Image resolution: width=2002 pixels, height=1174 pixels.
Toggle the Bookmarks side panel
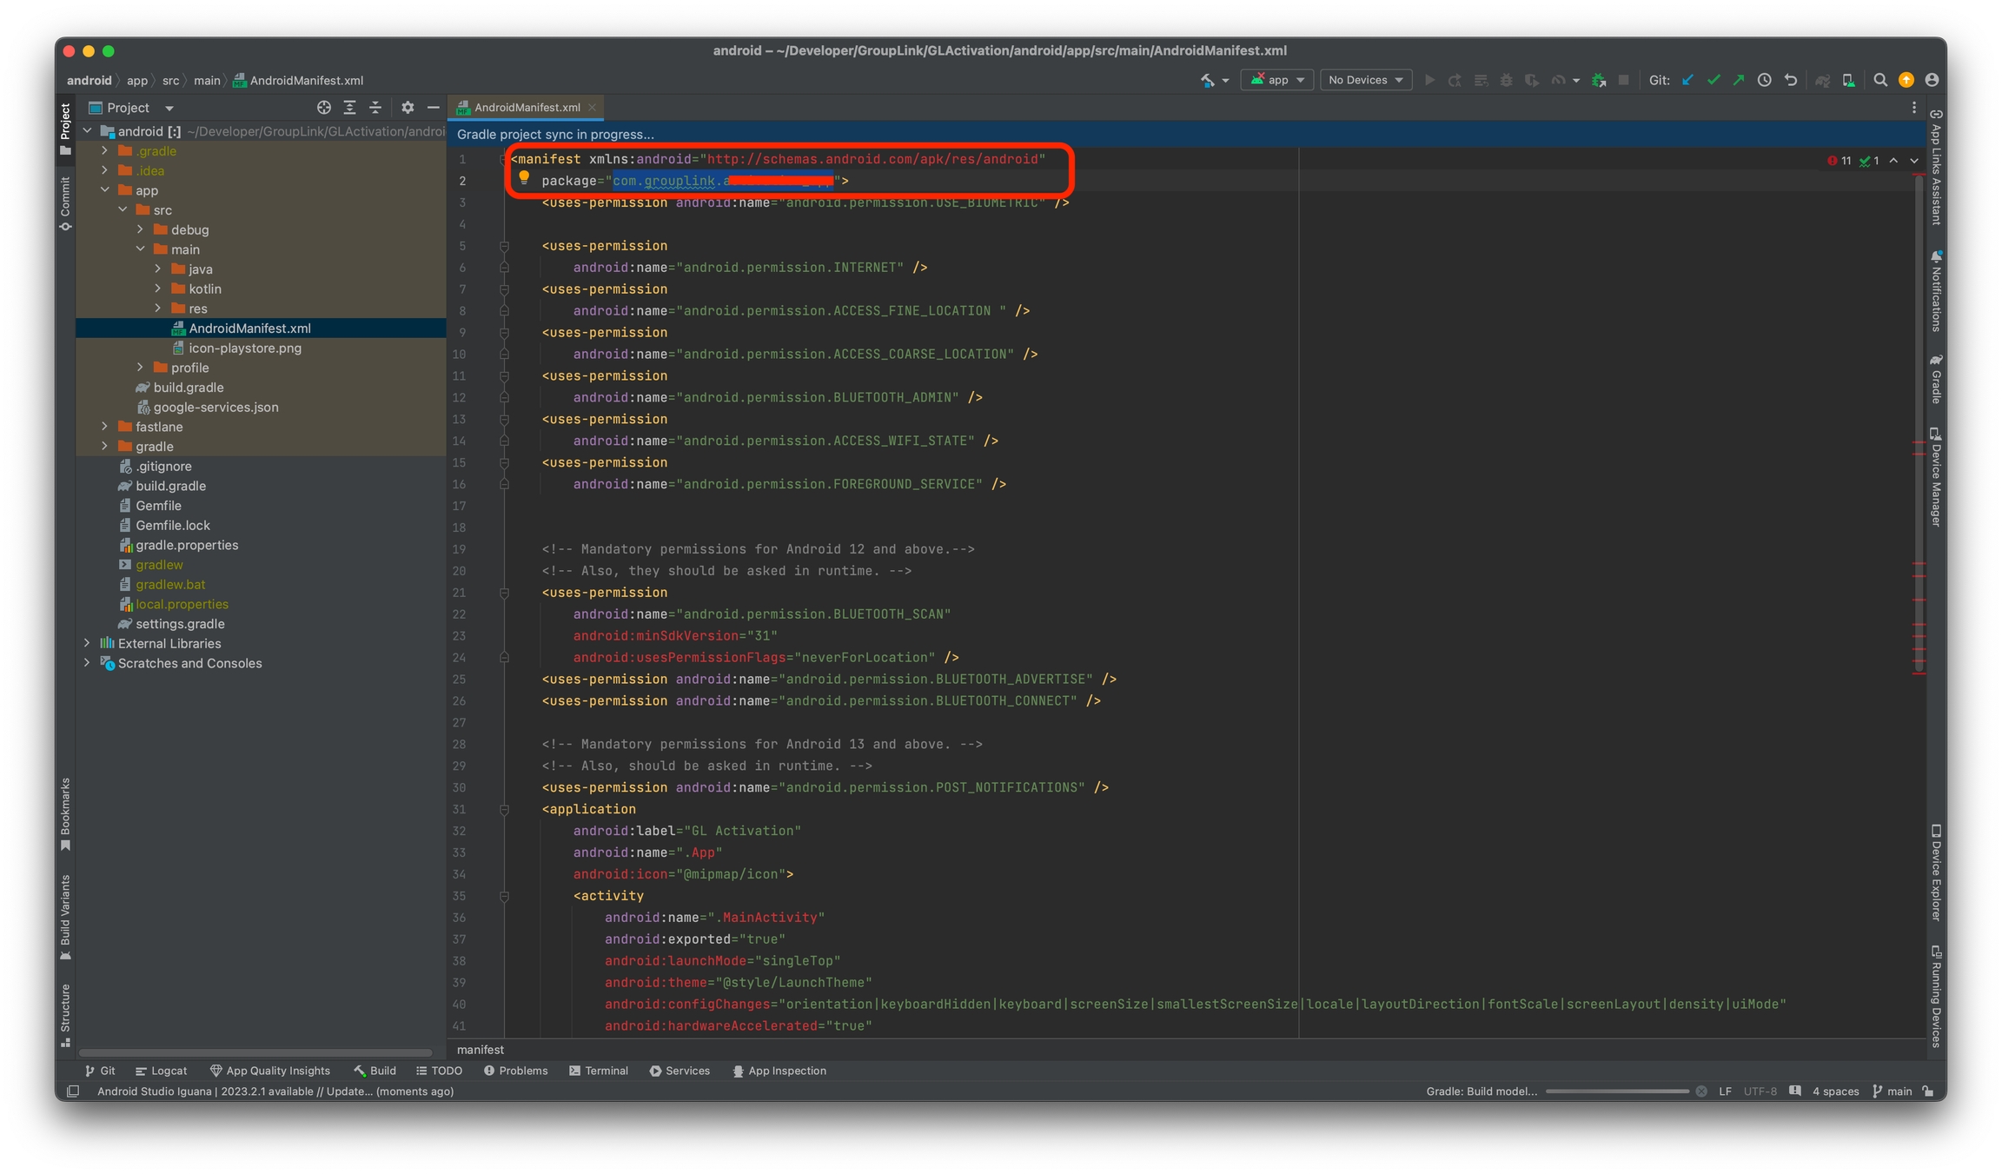65,814
